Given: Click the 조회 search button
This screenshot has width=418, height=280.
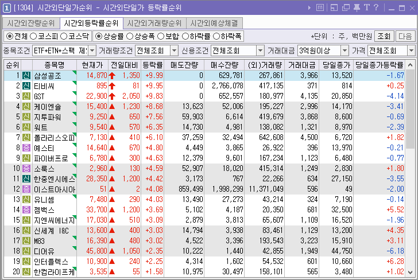Looking at the screenshot, I should point(384,36).
